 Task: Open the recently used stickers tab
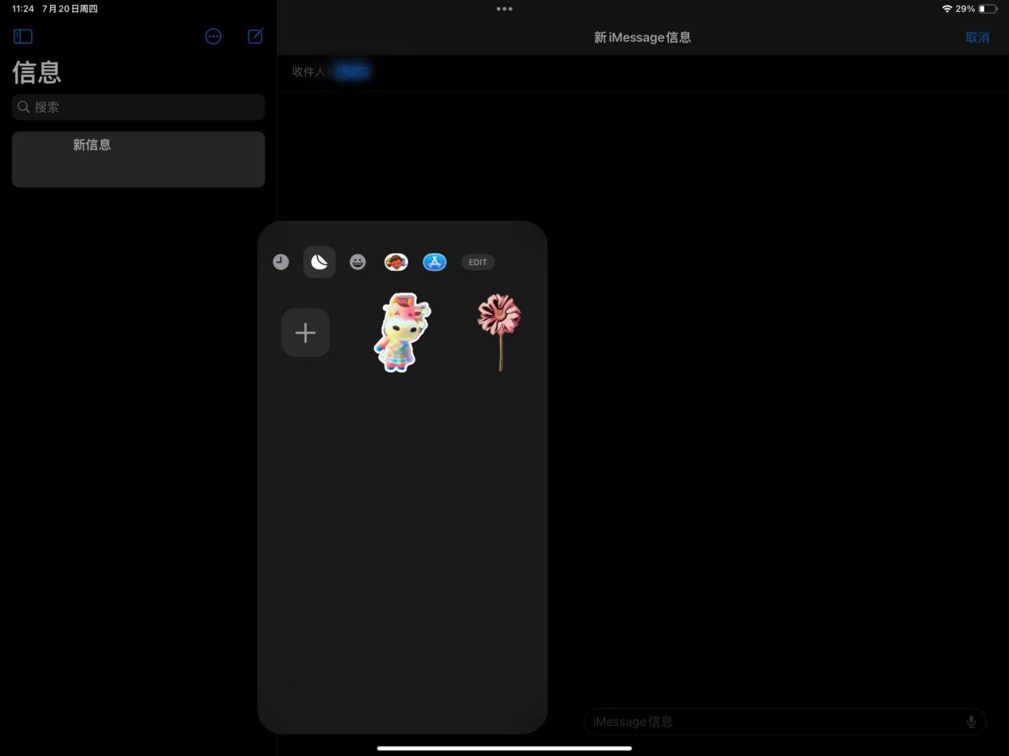(281, 262)
